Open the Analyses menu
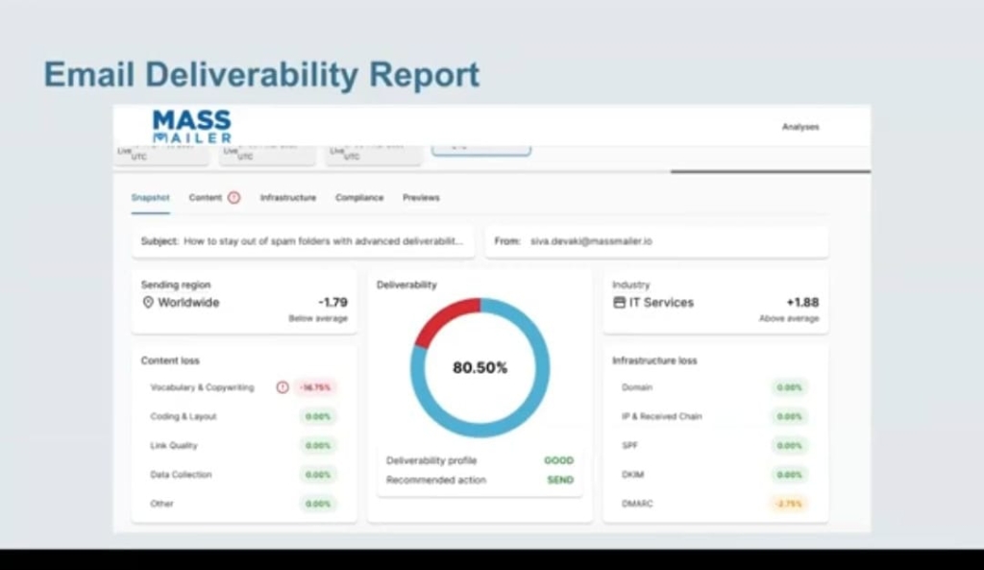984x570 pixels. 800,126
